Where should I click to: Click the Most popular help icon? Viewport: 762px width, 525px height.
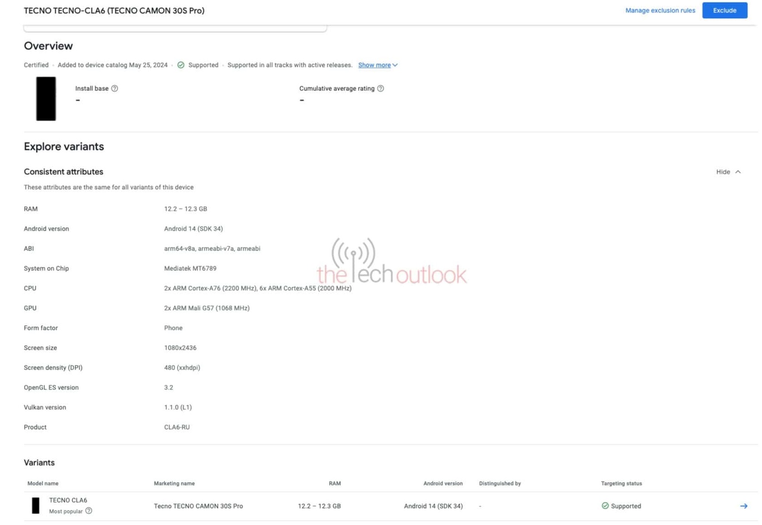[89, 511]
